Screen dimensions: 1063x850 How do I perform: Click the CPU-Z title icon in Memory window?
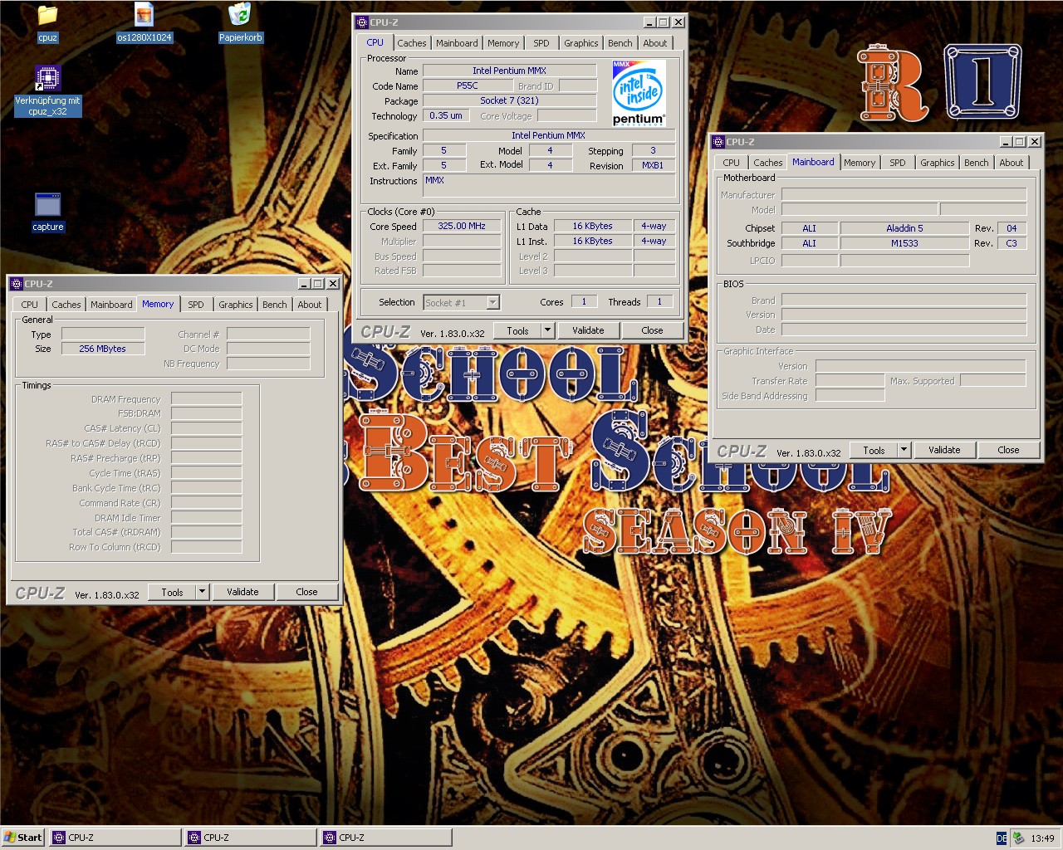coord(17,284)
